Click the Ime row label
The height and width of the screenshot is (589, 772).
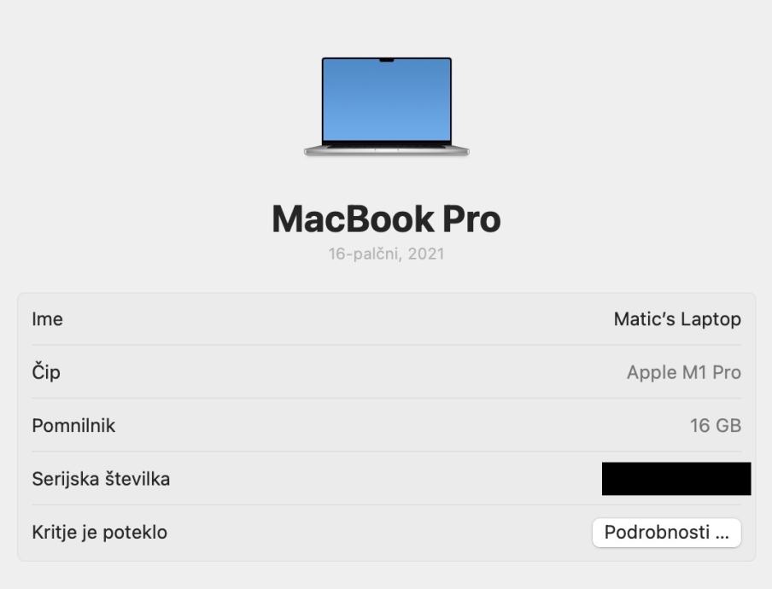[47, 319]
